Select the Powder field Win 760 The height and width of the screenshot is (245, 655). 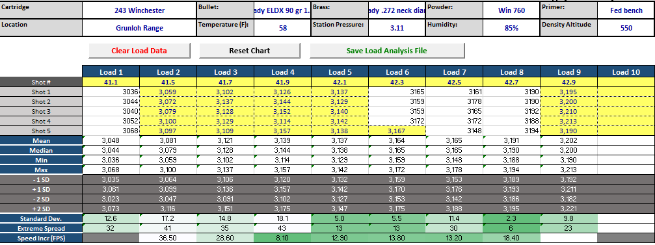coord(511,10)
